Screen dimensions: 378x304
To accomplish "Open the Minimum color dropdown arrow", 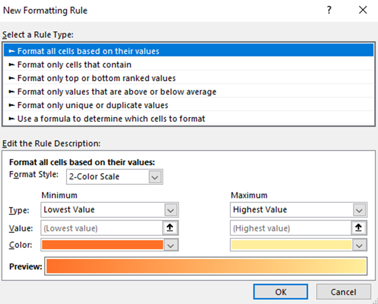I will tap(170, 245).
